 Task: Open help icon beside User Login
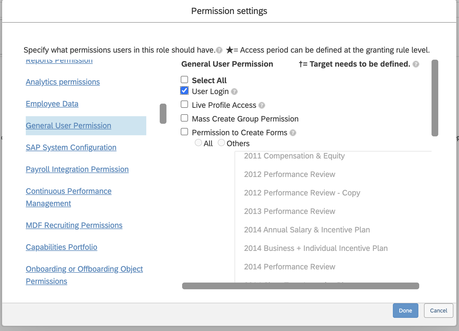(x=234, y=92)
